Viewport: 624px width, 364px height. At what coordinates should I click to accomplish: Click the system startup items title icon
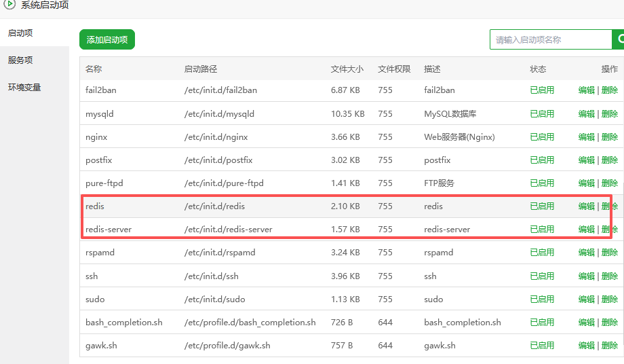pos(9,5)
